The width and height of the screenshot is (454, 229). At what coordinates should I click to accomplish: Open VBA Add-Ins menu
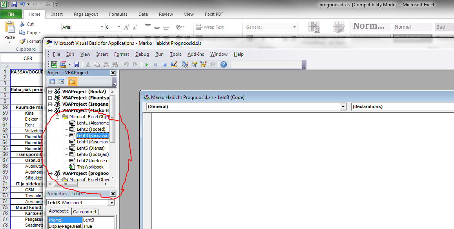[196, 54]
